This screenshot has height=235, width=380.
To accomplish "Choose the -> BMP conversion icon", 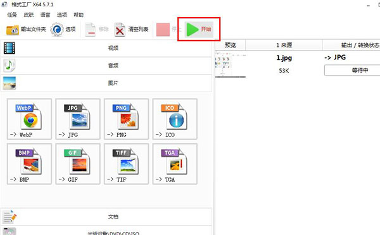I will [29, 164].
